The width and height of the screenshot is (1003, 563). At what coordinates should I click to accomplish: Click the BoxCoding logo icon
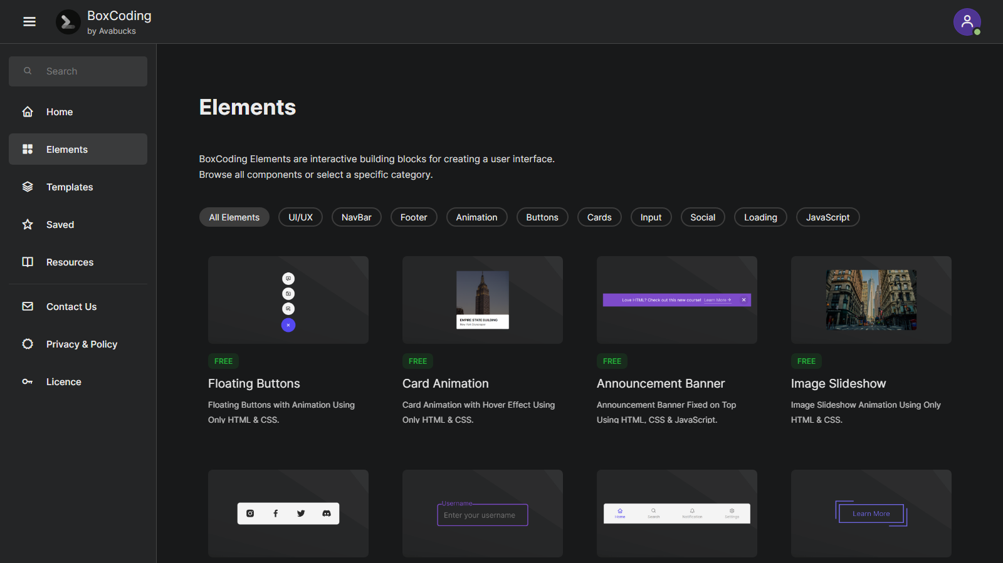68,22
